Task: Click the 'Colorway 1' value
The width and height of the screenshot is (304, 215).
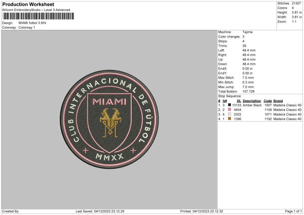Action: tap(27, 27)
